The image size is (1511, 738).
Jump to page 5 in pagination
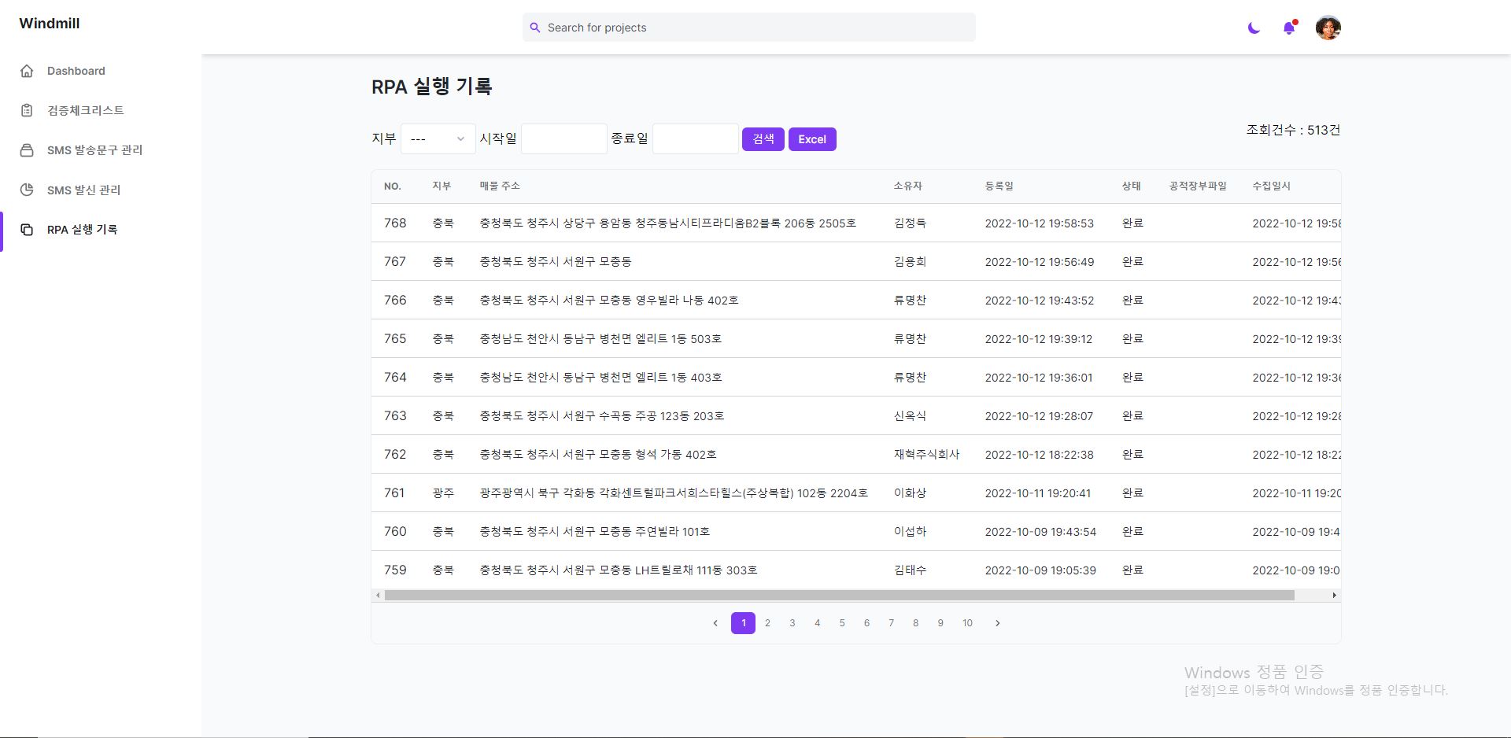pos(841,623)
